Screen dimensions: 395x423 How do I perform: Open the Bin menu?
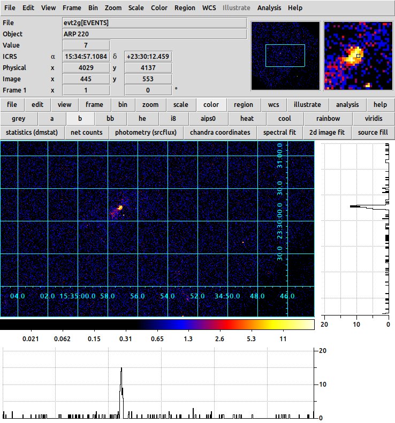tap(93, 8)
